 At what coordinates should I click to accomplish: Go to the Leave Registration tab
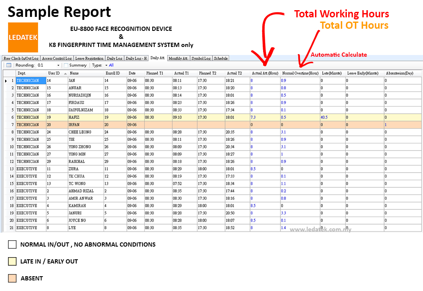coord(89,58)
